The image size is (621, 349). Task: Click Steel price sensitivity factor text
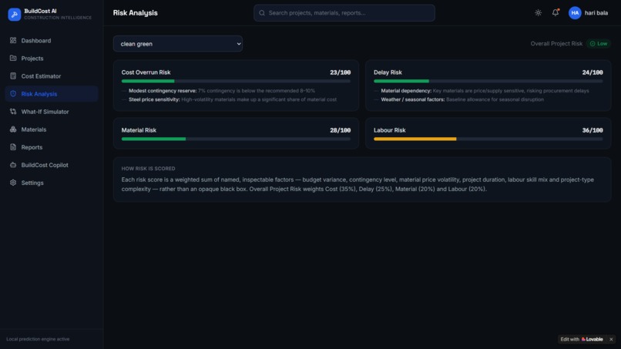click(x=233, y=99)
